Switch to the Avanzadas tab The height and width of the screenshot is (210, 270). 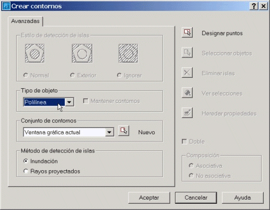tap(26, 21)
